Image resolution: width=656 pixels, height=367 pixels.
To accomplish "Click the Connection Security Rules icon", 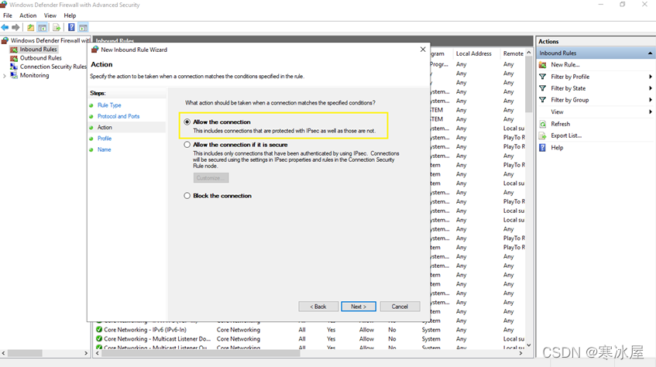I will click(14, 67).
